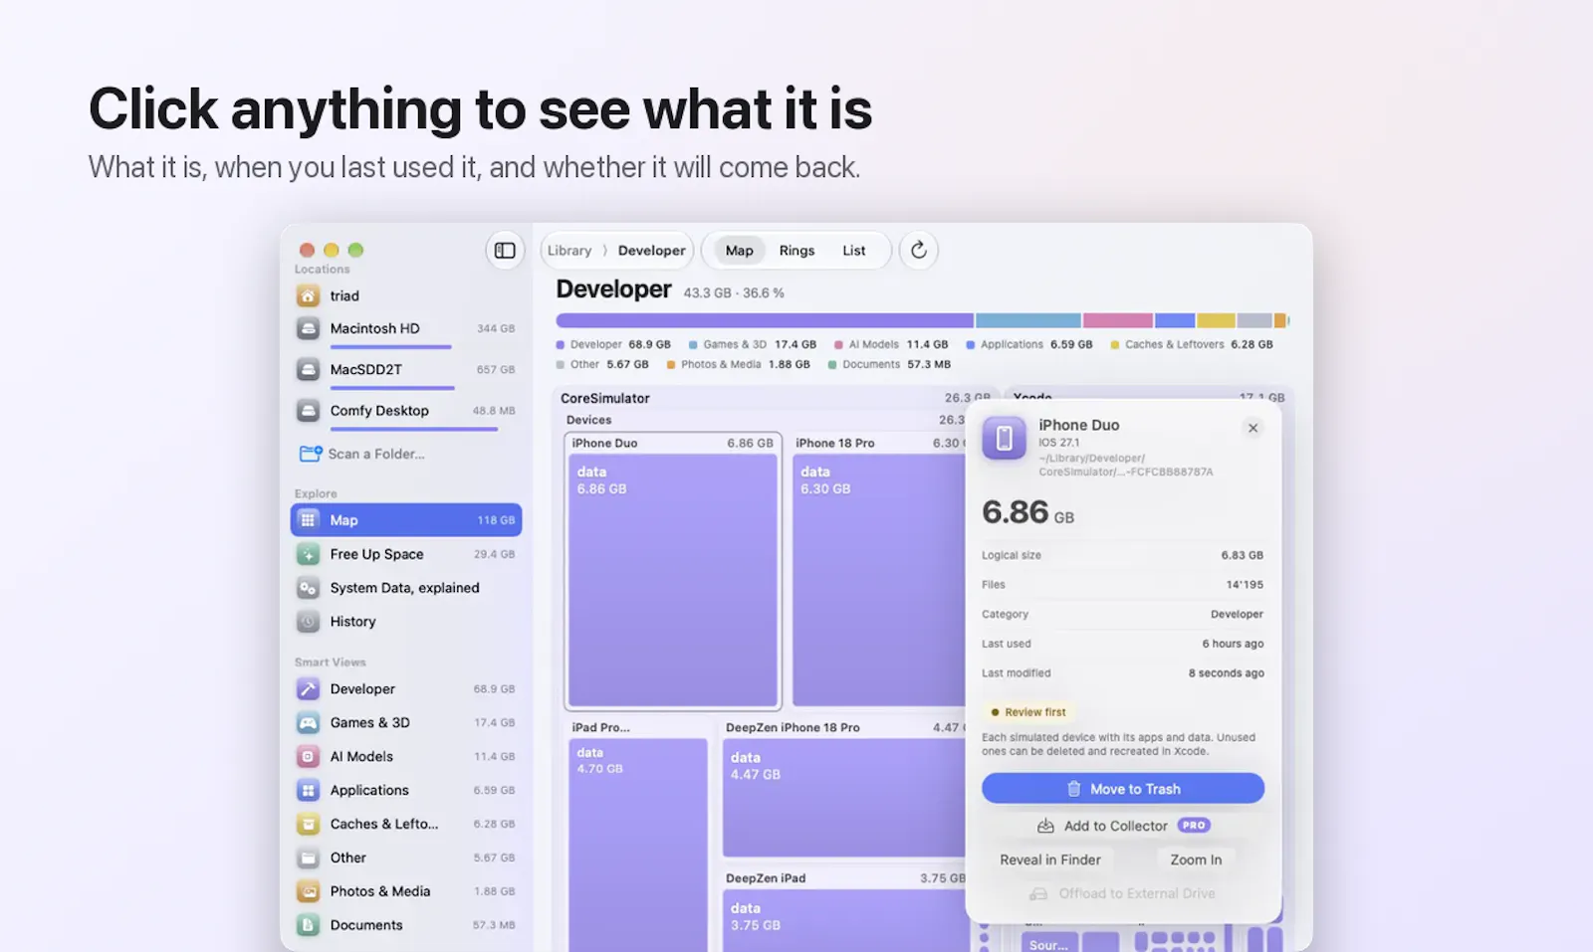Image resolution: width=1593 pixels, height=952 pixels.
Task: Select the iPhone Duo data block
Action: (672, 580)
